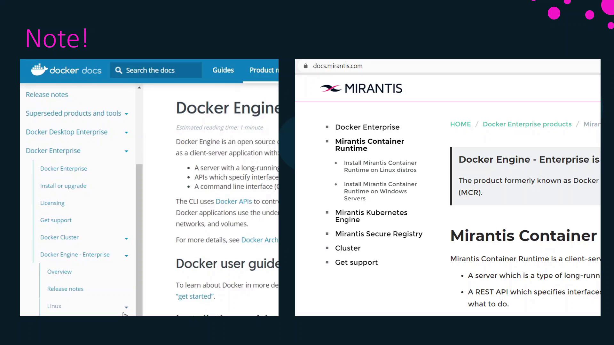Click the docker sidebar scrollbar thumb
Image resolution: width=614 pixels, height=345 pixels.
tap(139, 240)
